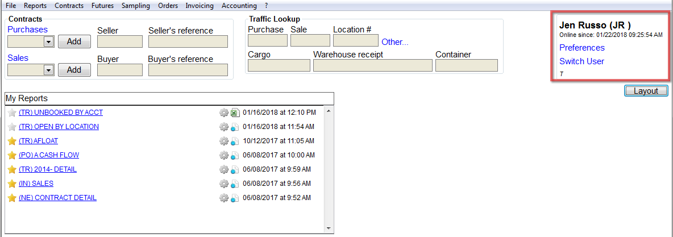673x237 pixels.
Task: Click My Reports scrollbar up arrow
Action: pyautogui.click(x=329, y=111)
